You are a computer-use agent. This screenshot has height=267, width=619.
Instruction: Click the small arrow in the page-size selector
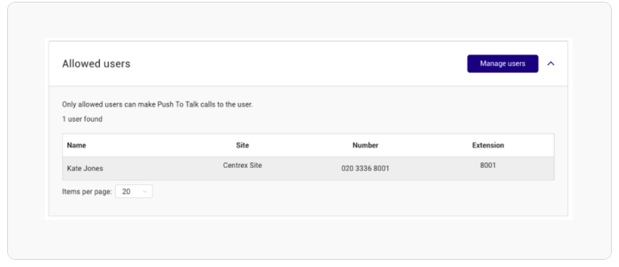[x=145, y=192]
